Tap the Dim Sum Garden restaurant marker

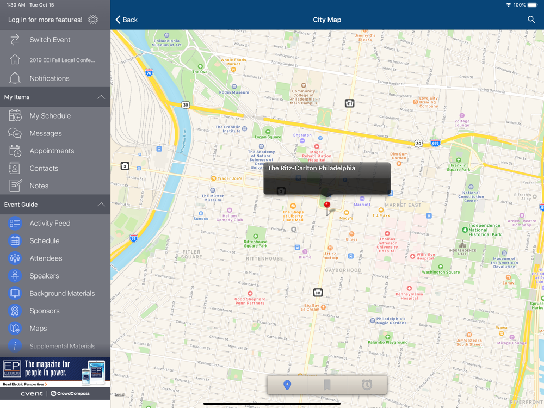coord(399,164)
